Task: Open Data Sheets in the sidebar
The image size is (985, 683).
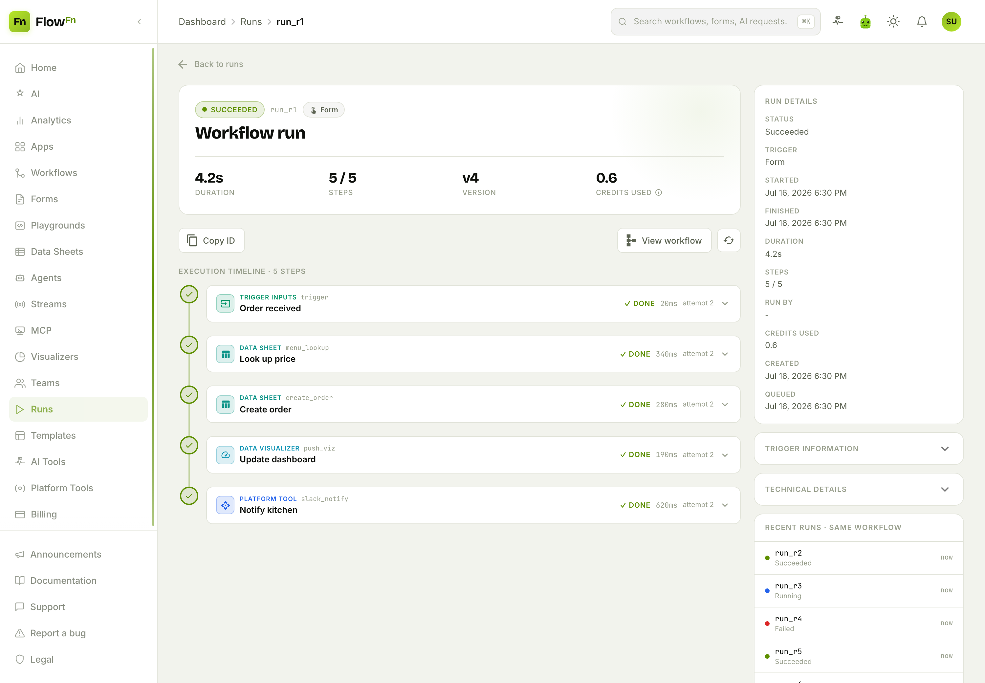Action: pyautogui.click(x=78, y=252)
